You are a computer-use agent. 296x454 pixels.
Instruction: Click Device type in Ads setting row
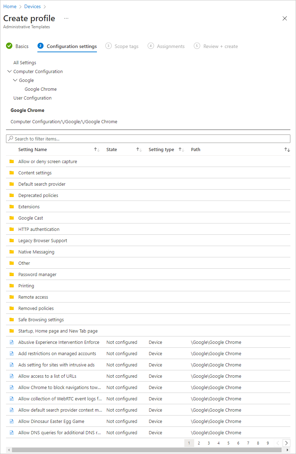155,365
